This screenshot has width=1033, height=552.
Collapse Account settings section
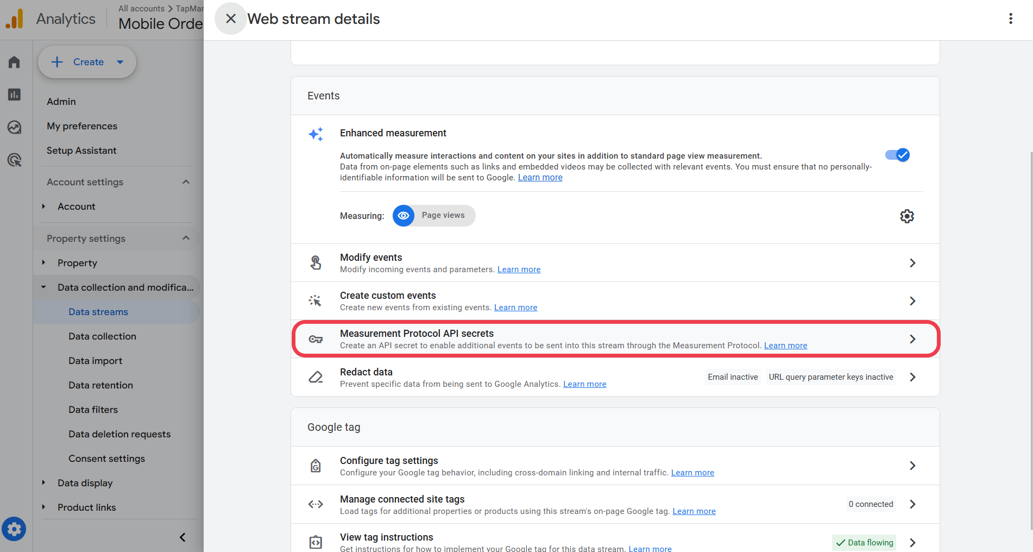(186, 182)
